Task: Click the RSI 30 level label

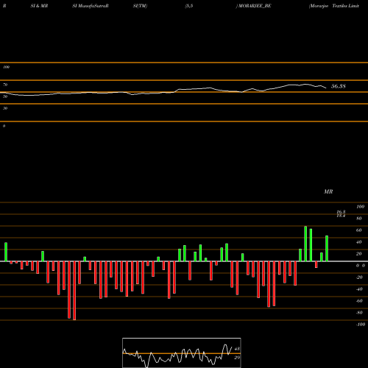Action: click(x=5, y=108)
